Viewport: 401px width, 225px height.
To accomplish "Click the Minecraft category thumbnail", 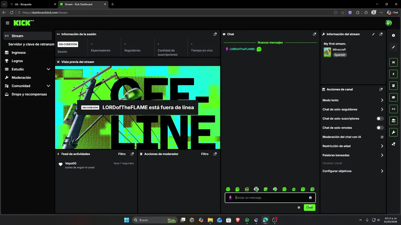I will (x=327, y=52).
